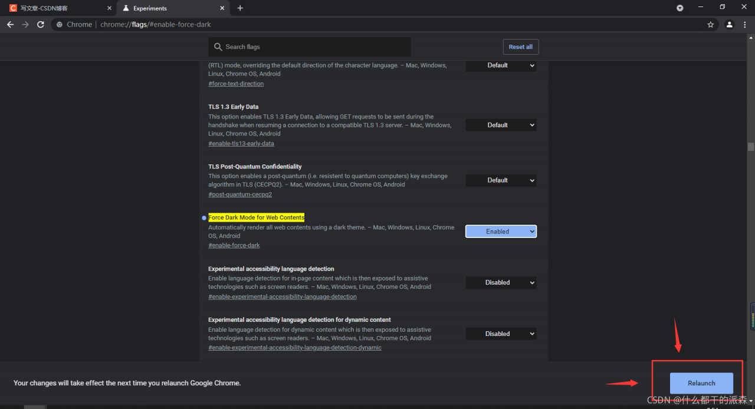The width and height of the screenshot is (755, 409).
Task: Open Chrome's three-dot menu
Action: tap(746, 25)
